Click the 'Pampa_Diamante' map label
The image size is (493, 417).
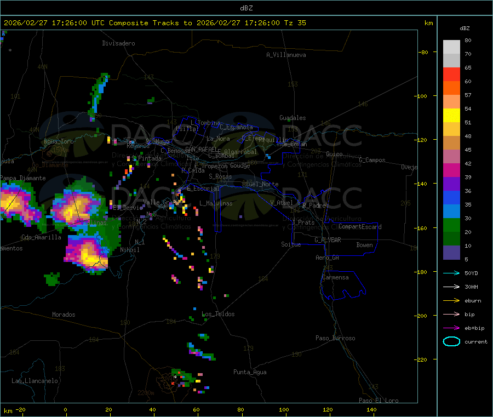click(23, 178)
